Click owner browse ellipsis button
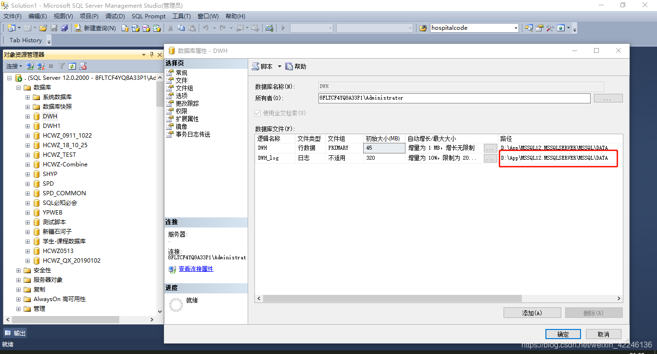 (x=608, y=98)
